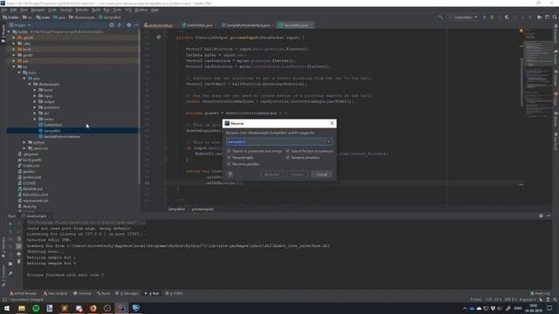Expand the out folder in project tree

coord(14,61)
